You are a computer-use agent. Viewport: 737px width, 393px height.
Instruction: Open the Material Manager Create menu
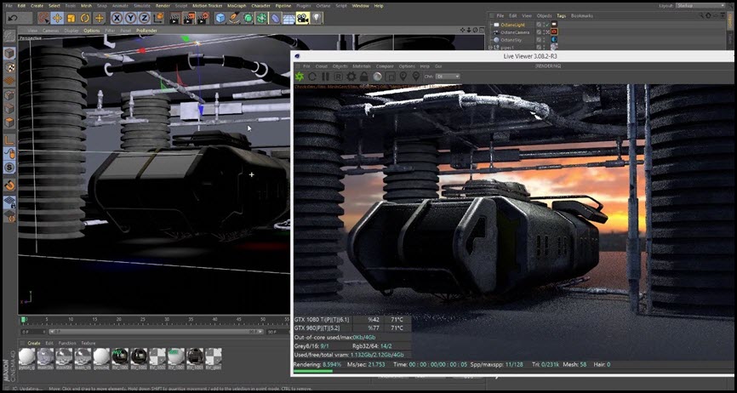point(34,343)
